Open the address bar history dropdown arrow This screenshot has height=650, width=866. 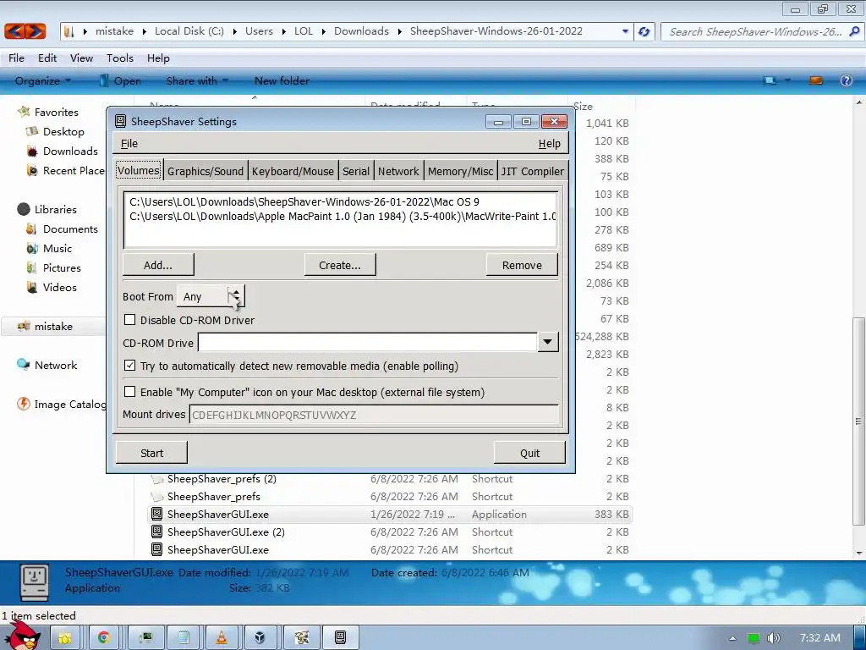tap(625, 31)
